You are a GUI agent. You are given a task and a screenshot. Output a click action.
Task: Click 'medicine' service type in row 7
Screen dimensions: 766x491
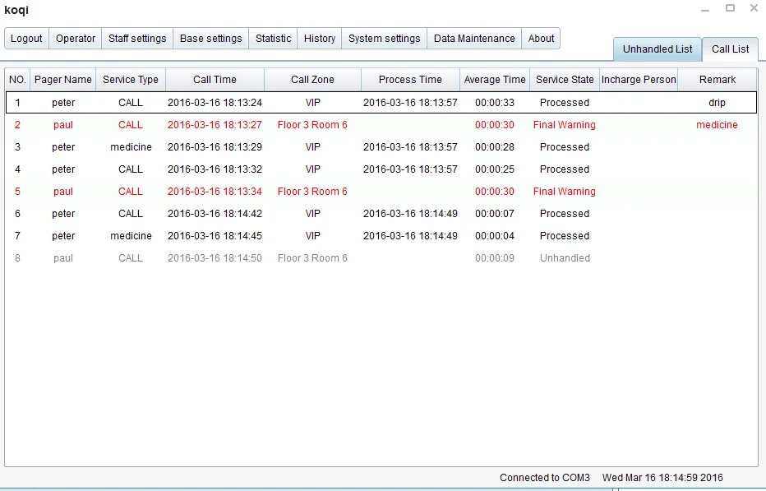(x=131, y=236)
